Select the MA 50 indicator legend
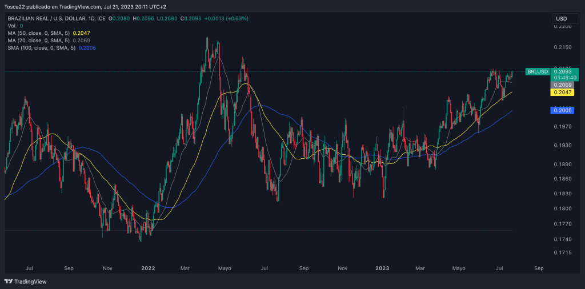 click(39, 34)
